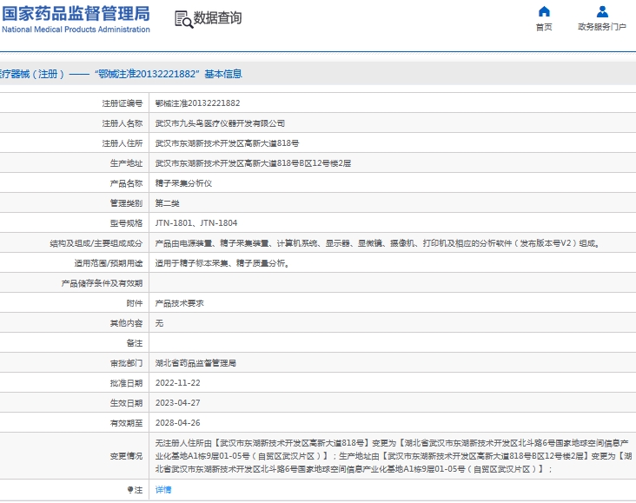Click the 政务服务门户 text label
This screenshot has width=636, height=503.
pyautogui.click(x=601, y=27)
